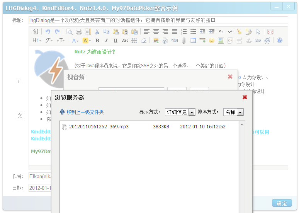Image resolution: width=299 pixels, height=213 pixels.
Task: Click the Quick Format icon
Action: tap(249, 31)
